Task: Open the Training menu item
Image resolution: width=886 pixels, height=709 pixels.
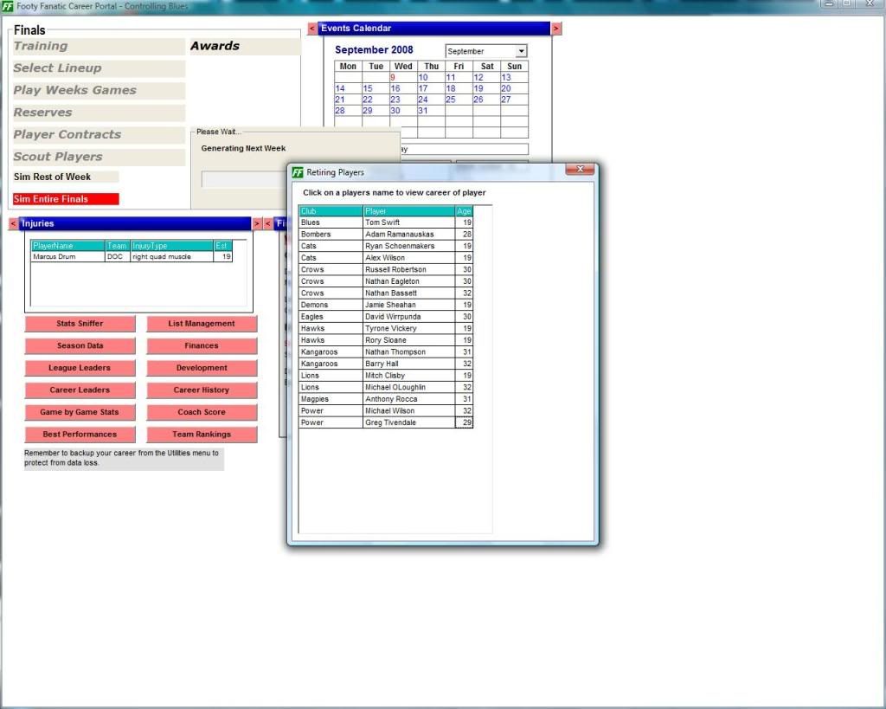Action: pyautogui.click(x=41, y=46)
